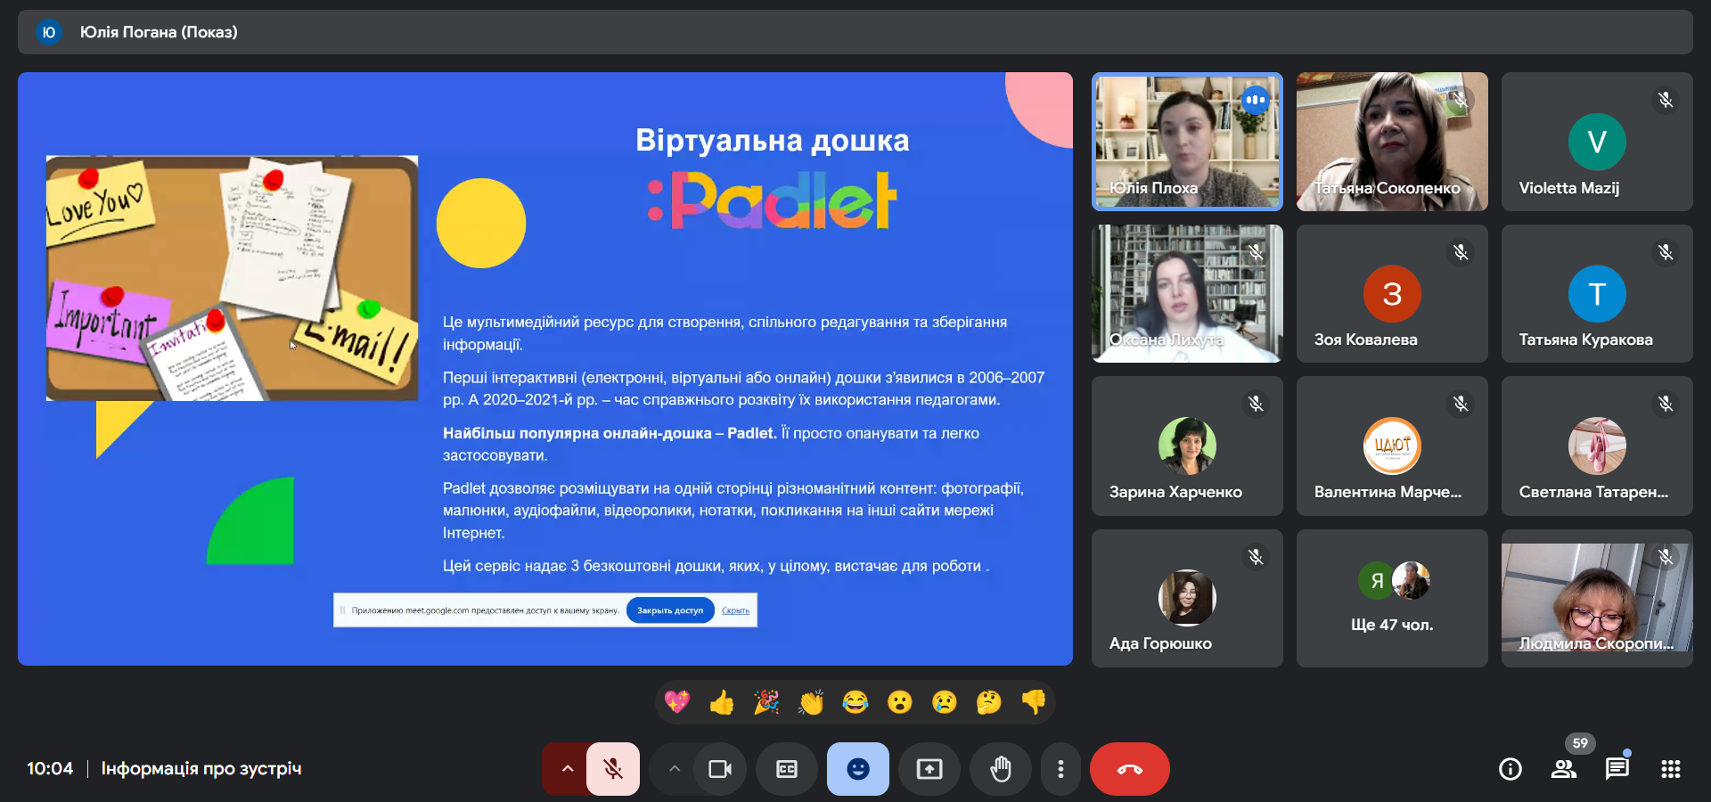Select Людмила Скоропи... video tile
Viewport: 1711px width, 802px height.
tap(1597, 598)
